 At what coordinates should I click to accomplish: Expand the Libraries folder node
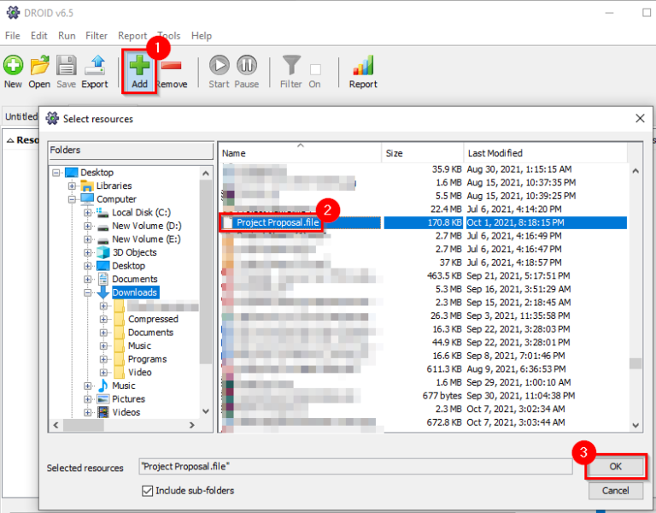(72, 186)
